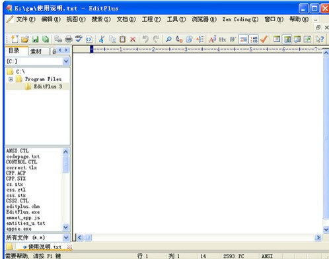Click the Replace icon
This screenshot has height=259, width=329.
[x=179, y=40]
